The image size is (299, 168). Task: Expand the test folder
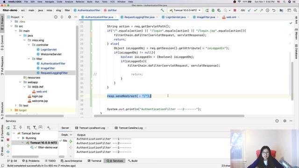16,105
